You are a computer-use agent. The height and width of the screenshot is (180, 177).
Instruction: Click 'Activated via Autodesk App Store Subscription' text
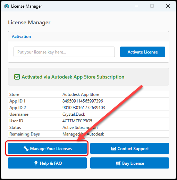tap(73, 77)
